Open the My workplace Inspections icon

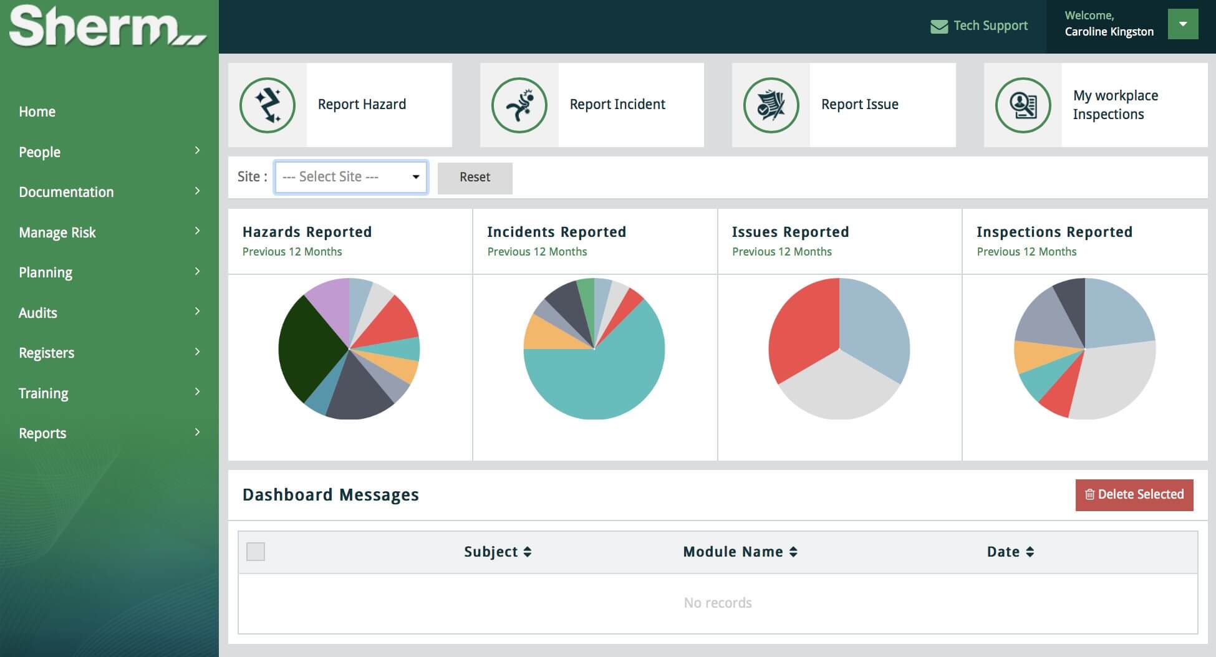1023,105
